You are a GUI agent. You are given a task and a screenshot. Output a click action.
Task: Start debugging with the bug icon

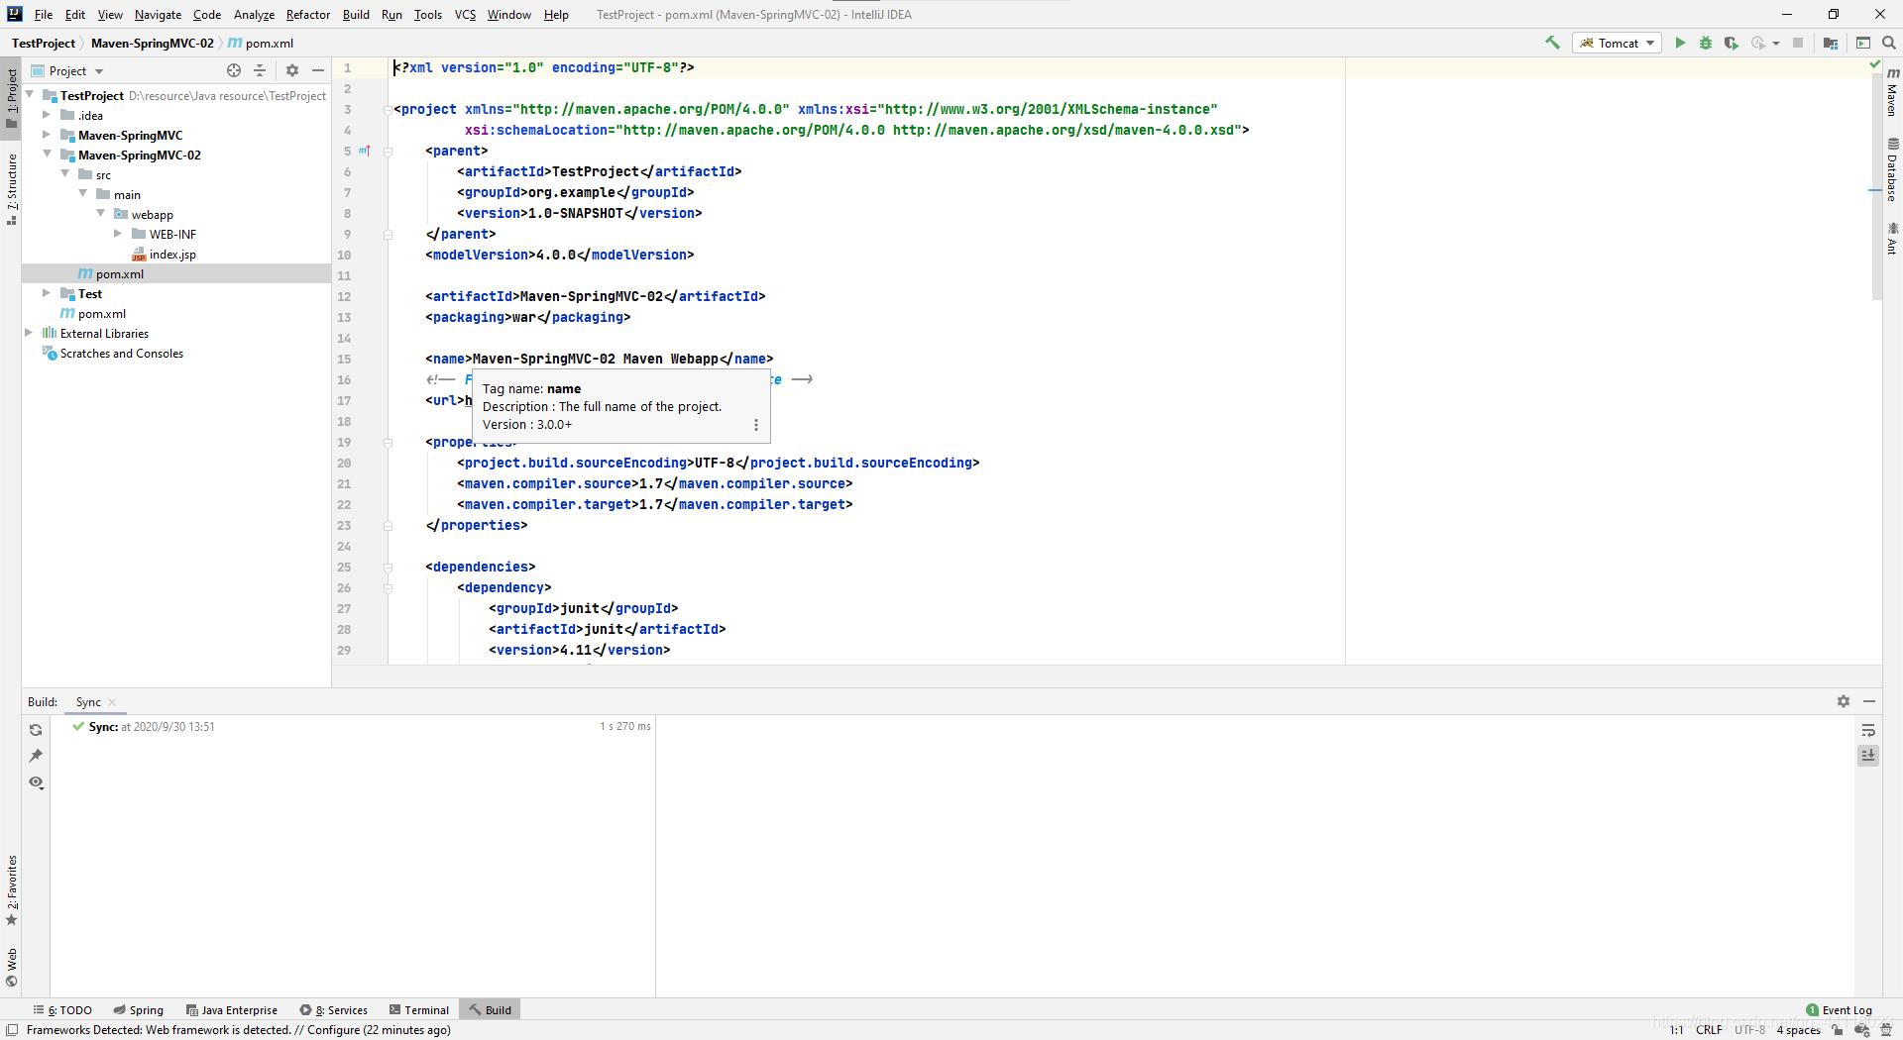[x=1705, y=43]
